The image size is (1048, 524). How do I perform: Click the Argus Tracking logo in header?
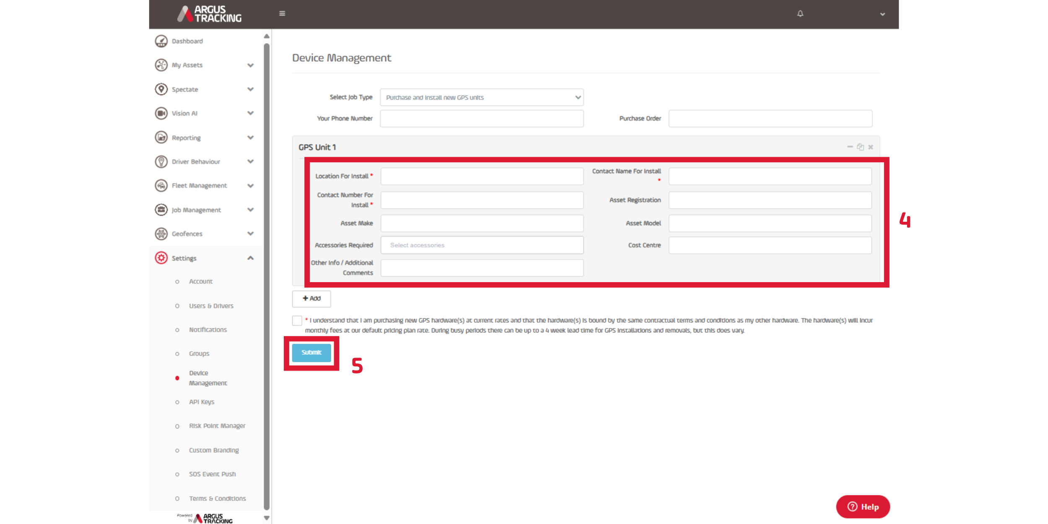coord(209,14)
